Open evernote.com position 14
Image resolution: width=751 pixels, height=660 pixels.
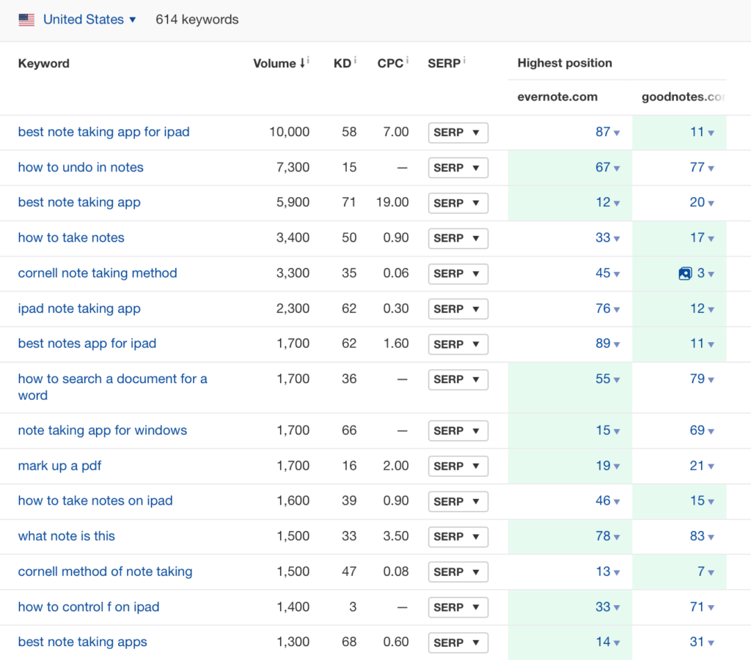click(607, 642)
